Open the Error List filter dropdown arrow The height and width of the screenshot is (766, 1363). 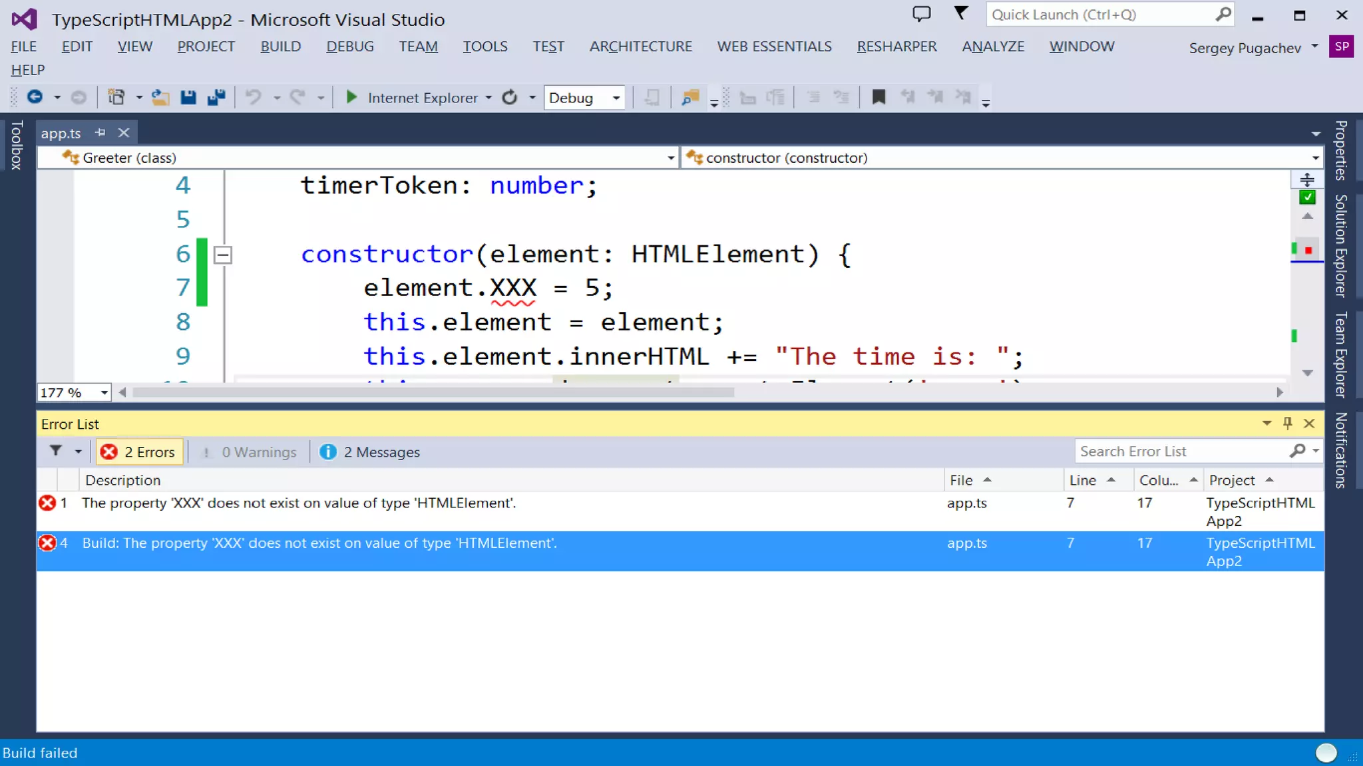78,451
